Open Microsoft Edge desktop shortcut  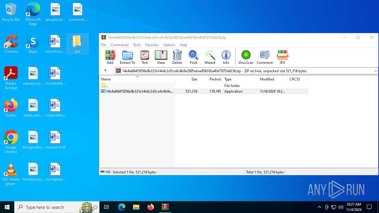pyautogui.click(x=33, y=14)
